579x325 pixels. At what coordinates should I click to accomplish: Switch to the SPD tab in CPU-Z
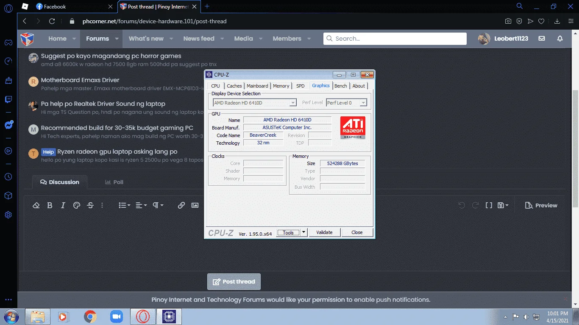300,86
